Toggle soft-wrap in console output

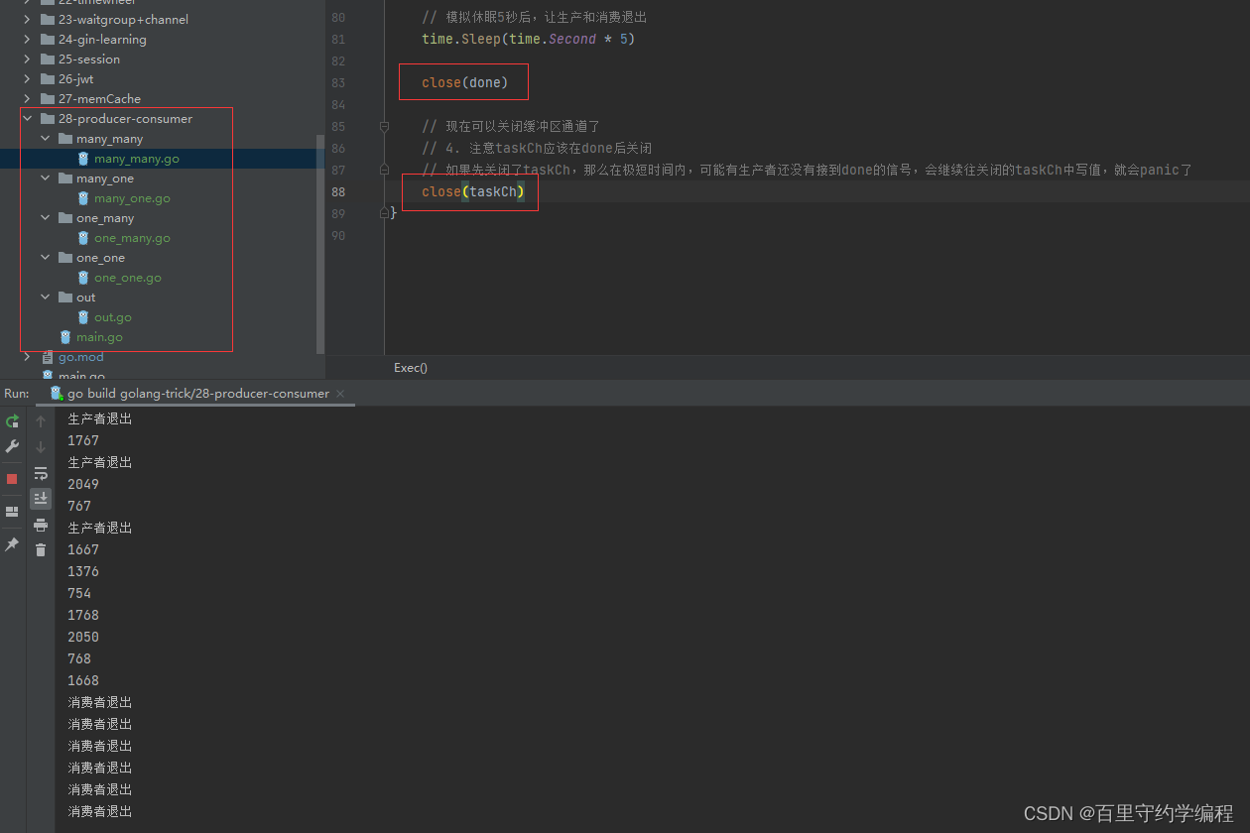pyautogui.click(x=41, y=473)
